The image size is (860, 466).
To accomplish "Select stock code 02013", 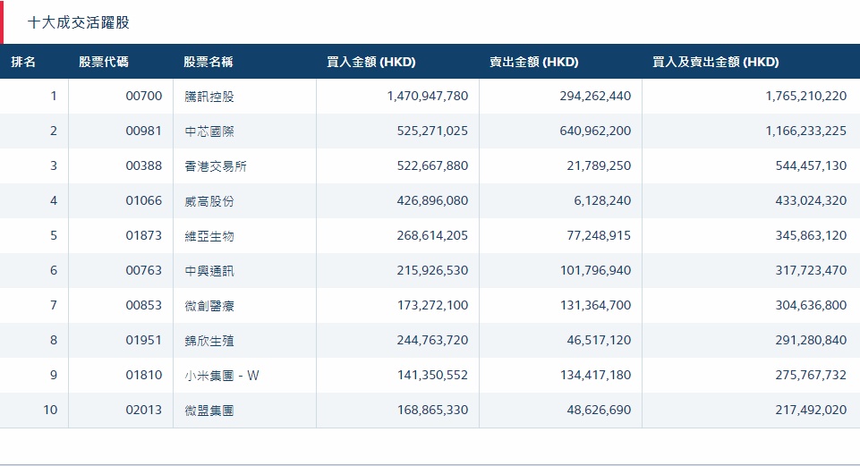I will point(144,410).
